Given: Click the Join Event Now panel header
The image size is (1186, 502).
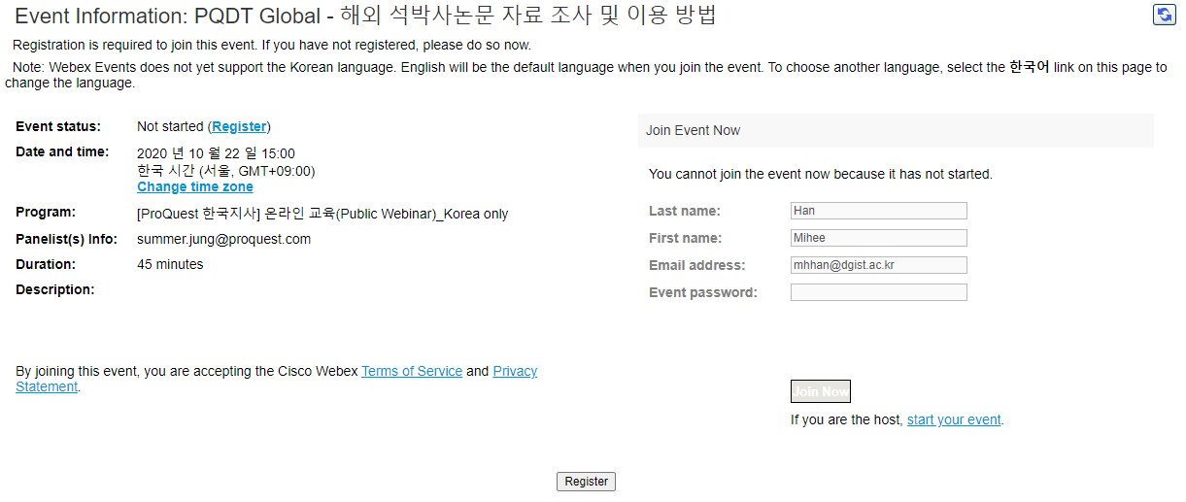Looking at the screenshot, I should (x=896, y=130).
